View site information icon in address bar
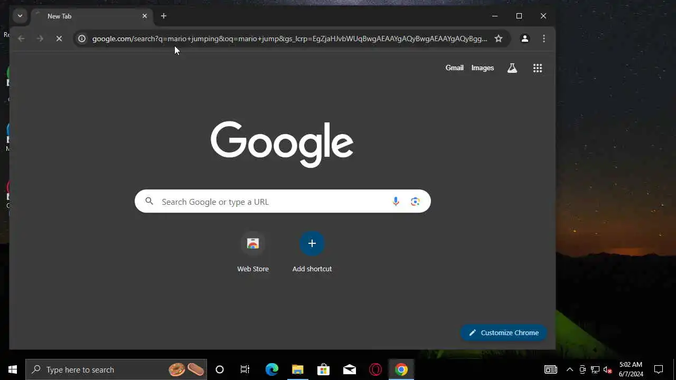This screenshot has width=676, height=380. (82, 39)
